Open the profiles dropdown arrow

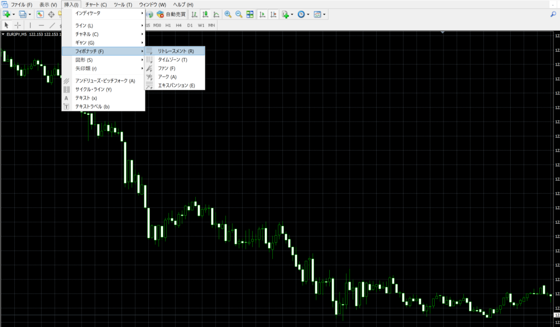click(30, 15)
